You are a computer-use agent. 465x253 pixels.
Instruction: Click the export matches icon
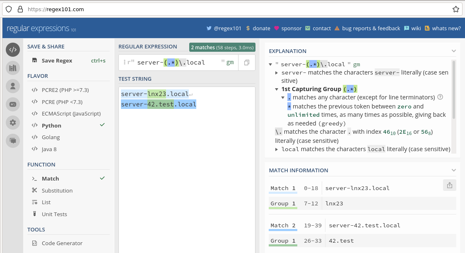(x=449, y=185)
